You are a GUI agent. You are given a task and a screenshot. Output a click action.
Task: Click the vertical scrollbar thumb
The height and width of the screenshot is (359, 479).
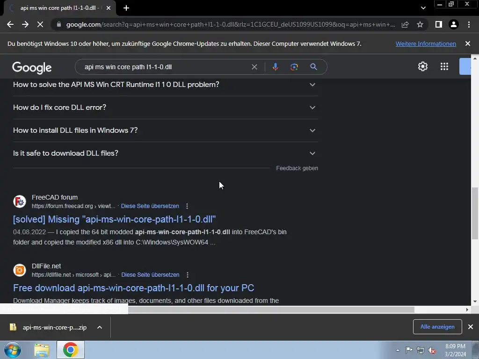pos(475,213)
